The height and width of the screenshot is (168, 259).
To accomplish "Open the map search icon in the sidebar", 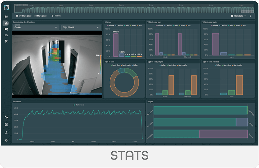I will [6, 29].
